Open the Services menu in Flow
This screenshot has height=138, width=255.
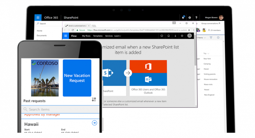109,36
